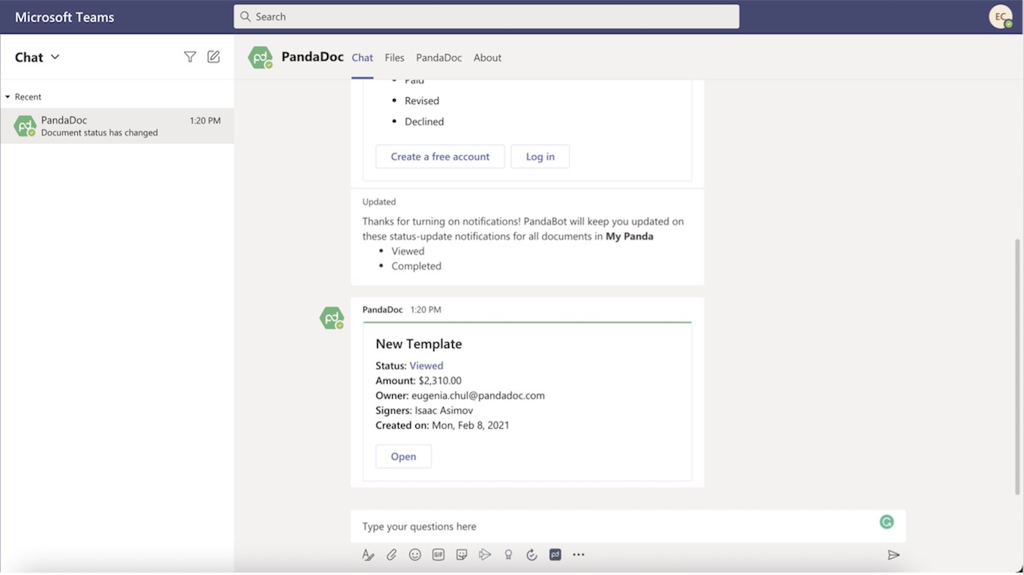Open PandaDoc messaging extension icon
This screenshot has height=575, width=1024.
[555, 555]
